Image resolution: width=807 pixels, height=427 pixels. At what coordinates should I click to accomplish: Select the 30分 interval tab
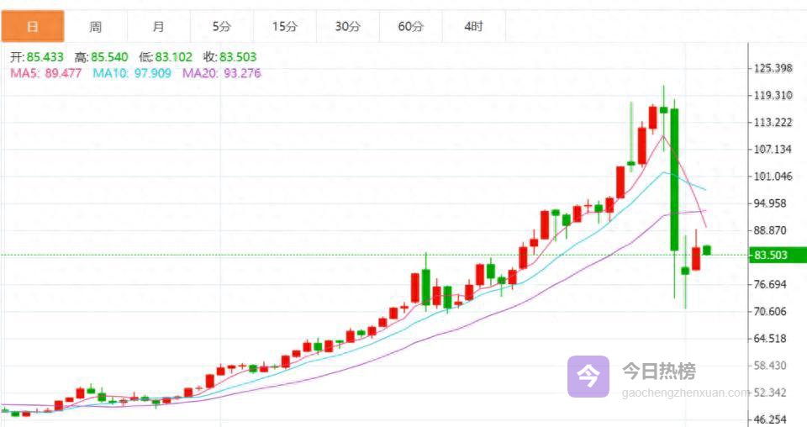pos(348,26)
